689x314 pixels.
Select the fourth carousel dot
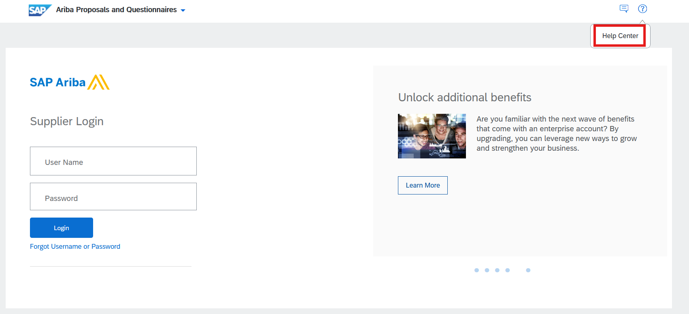pyautogui.click(x=508, y=270)
